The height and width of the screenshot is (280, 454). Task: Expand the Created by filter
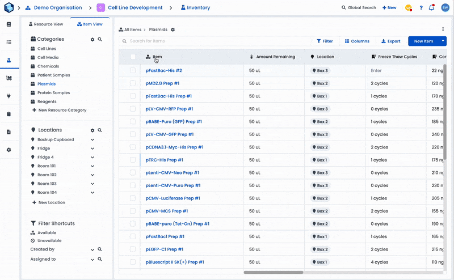[x=93, y=249]
